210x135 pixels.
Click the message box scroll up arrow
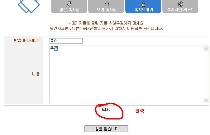tap(206, 49)
